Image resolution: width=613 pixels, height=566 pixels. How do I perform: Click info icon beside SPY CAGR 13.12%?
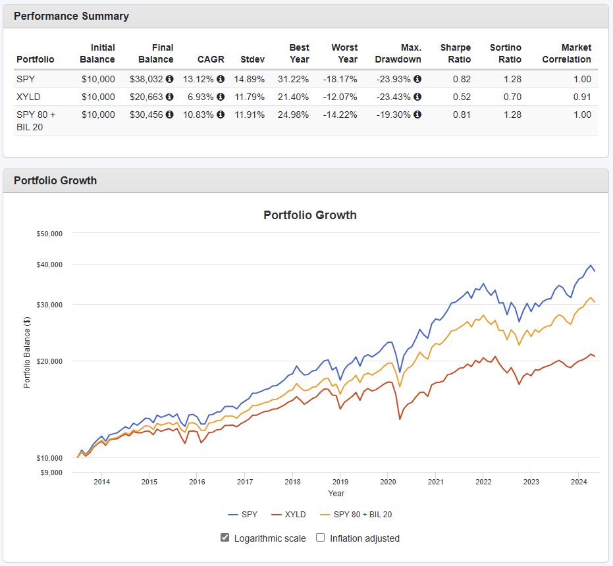coord(221,79)
